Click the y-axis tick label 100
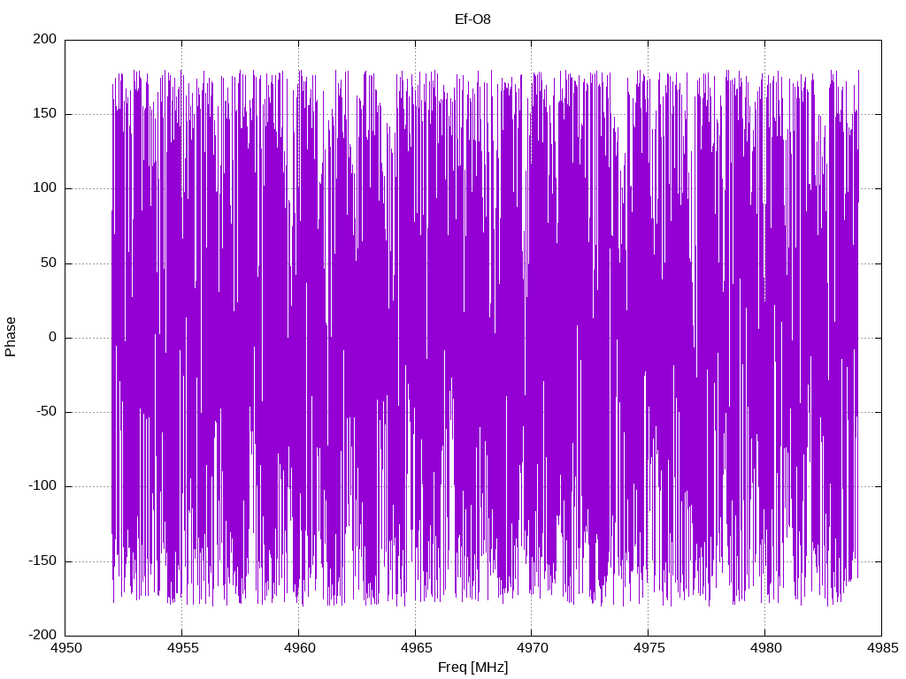The width and height of the screenshot is (906, 679). pos(45,188)
